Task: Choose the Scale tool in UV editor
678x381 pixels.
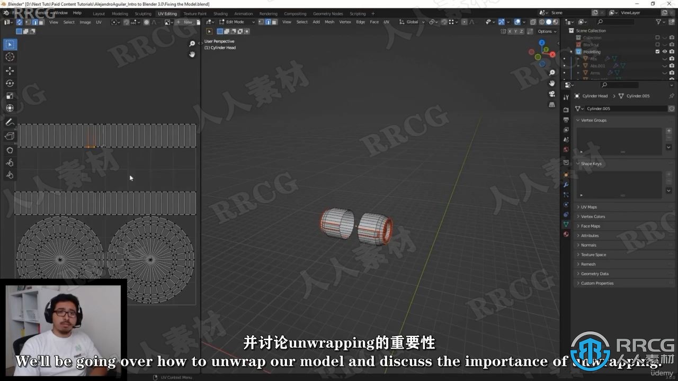Action: point(10,96)
